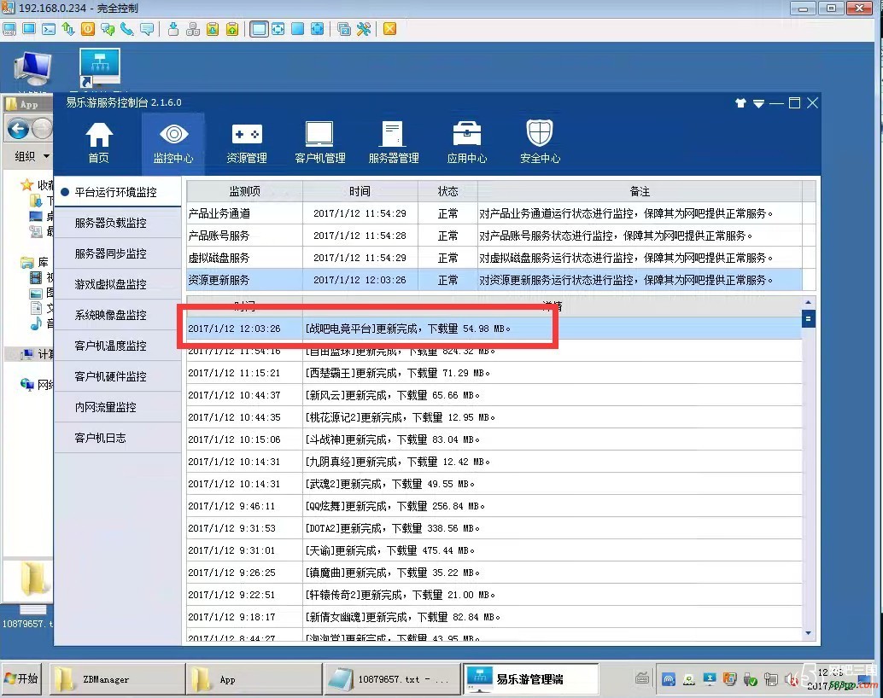
Task: Open 客户机温度监控 sidebar item
Action: [x=118, y=346]
